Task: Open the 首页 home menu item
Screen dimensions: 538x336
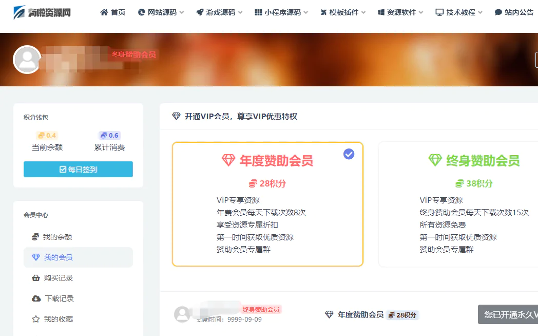Action: click(x=113, y=12)
